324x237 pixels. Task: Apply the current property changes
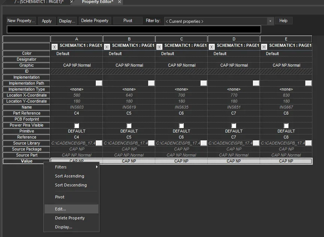pyautogui.click(x=46, y=21)
